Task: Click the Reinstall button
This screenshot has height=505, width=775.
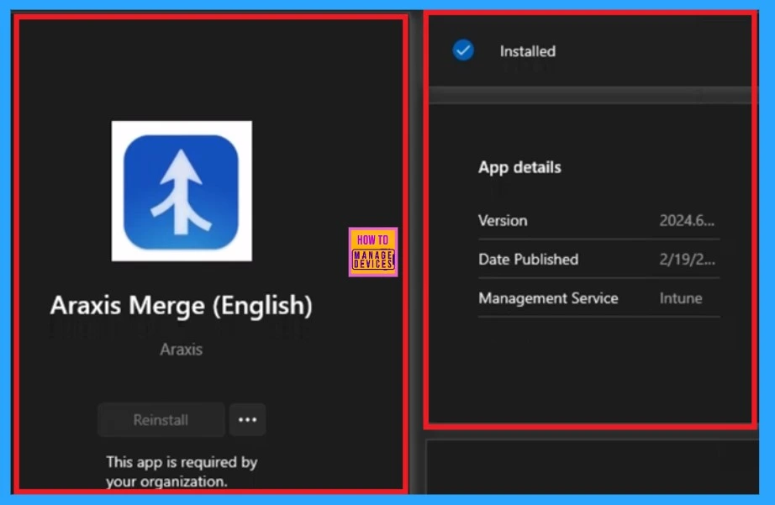Action: (x=161, y=419)
